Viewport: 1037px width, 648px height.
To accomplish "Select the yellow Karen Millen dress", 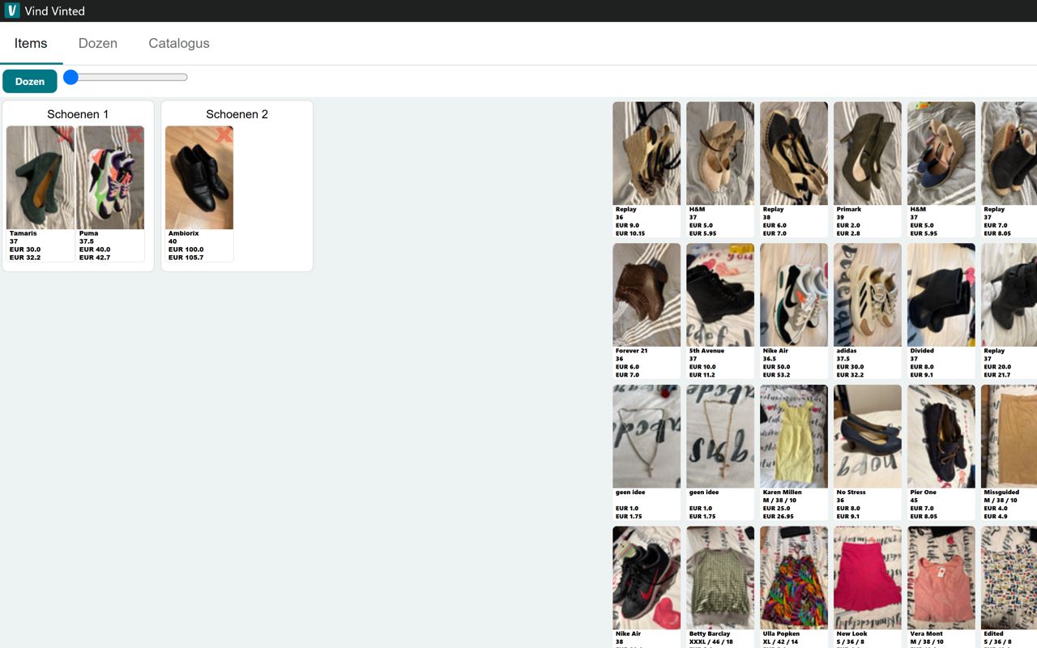I will (x=794, y=453).
